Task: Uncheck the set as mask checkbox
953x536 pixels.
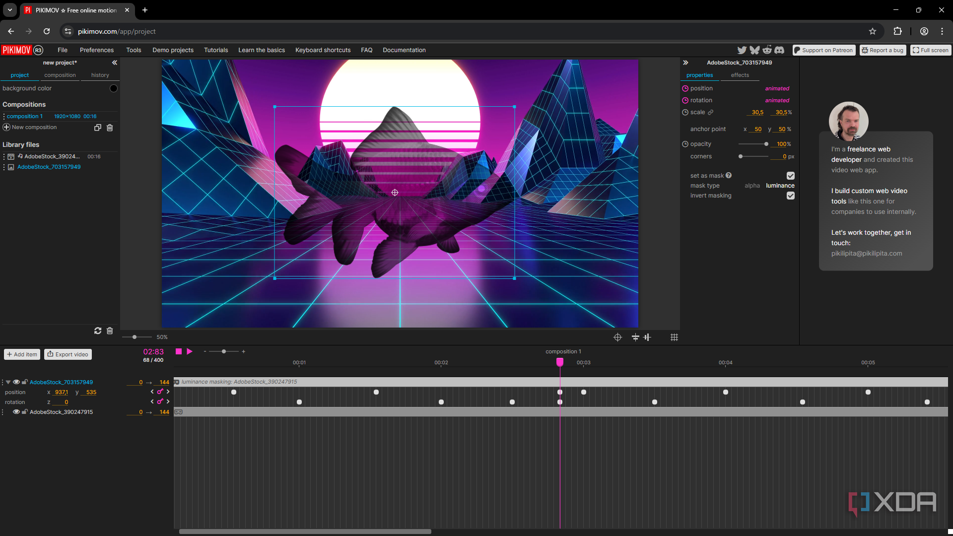Action: [791, 176]
